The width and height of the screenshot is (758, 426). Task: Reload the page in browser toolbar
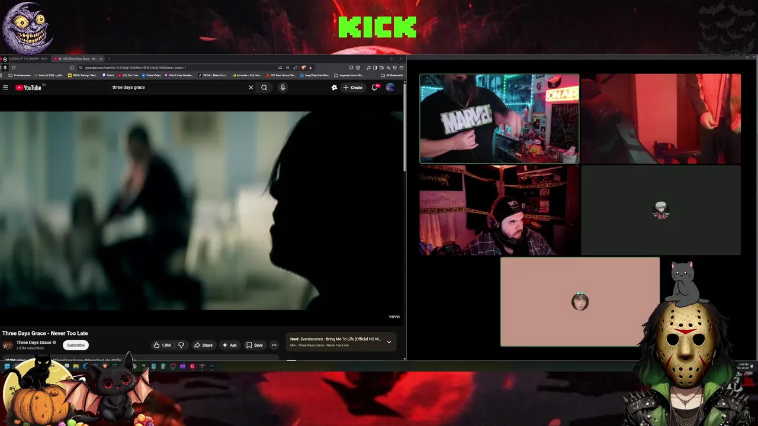pos(13,67)
